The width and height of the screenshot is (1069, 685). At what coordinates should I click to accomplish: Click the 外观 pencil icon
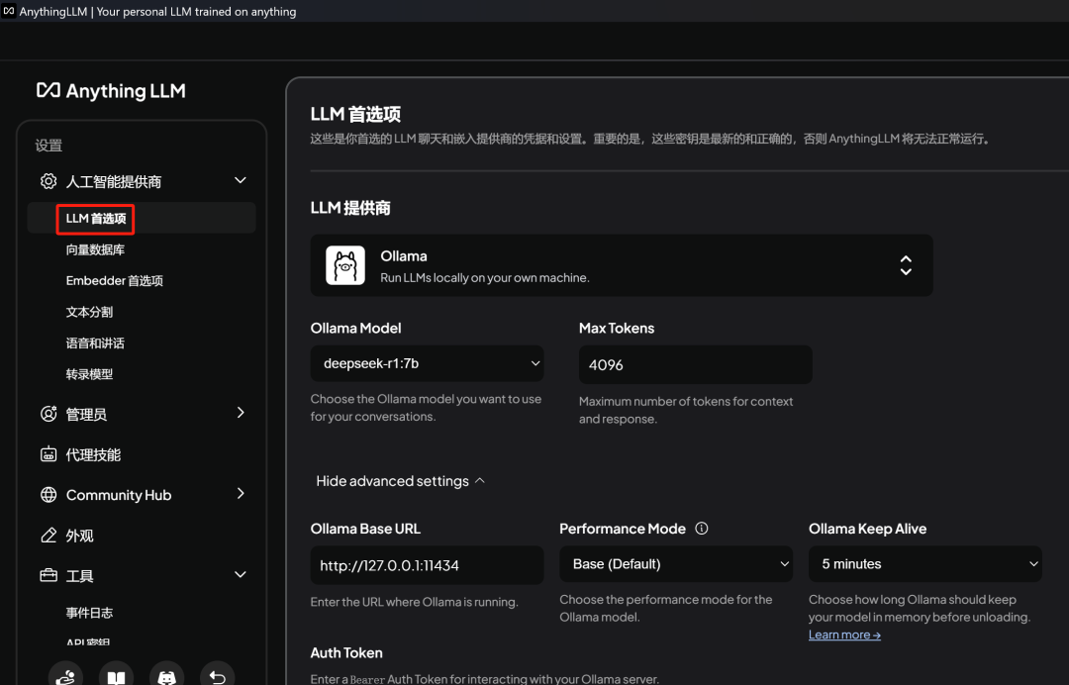(49, 536)
